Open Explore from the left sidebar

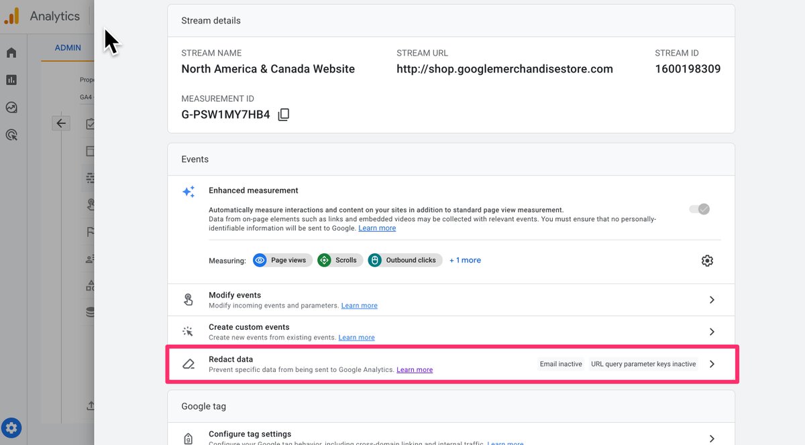point(11,107)
